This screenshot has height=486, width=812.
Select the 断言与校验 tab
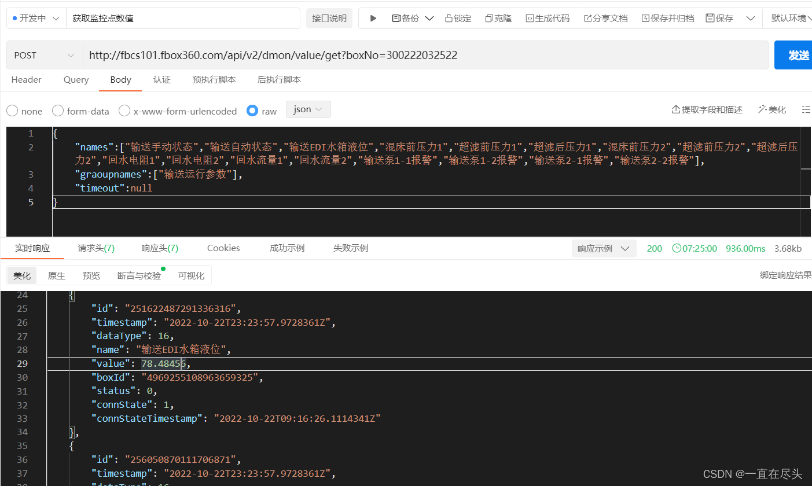coord(139,276)
